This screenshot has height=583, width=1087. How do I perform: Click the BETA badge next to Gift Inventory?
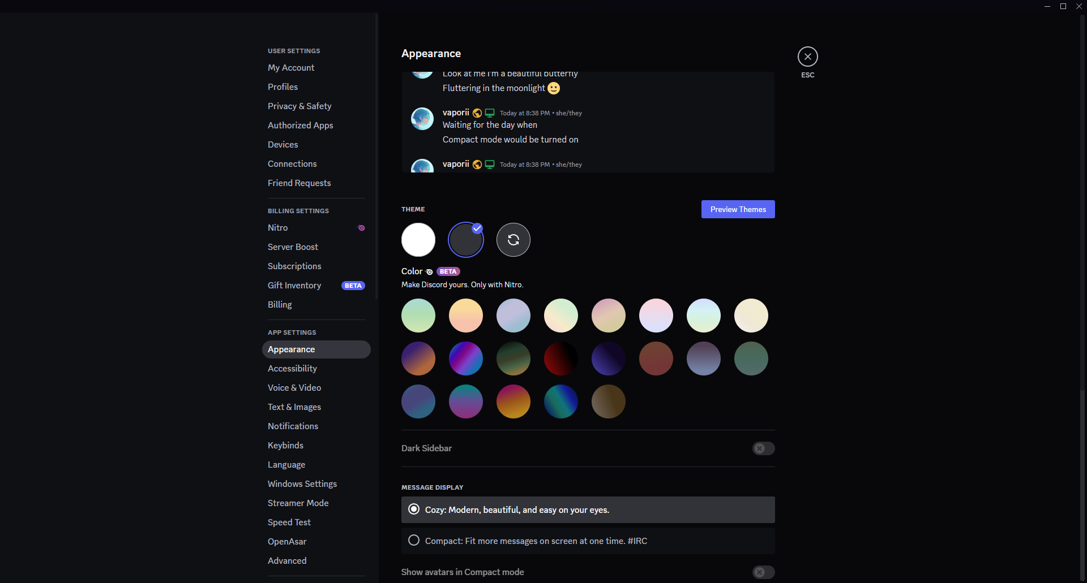[x=353, y=286]
